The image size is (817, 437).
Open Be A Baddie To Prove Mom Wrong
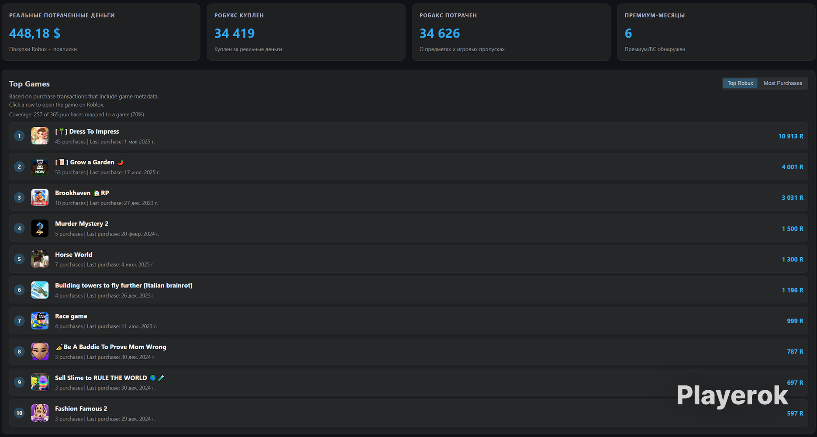coord(111,347)
